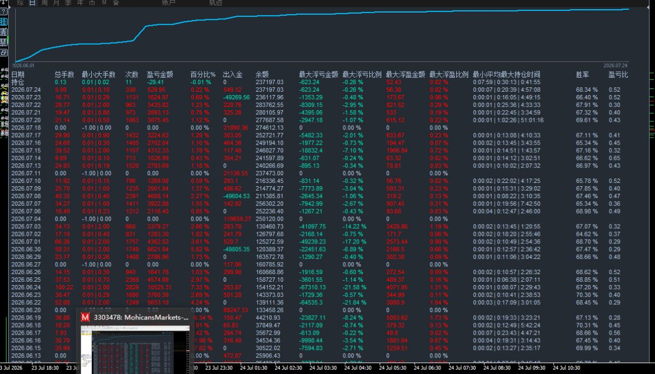Open the 轨迹 track tab
This screenshot has width=655, height=374.
[216, 3]
